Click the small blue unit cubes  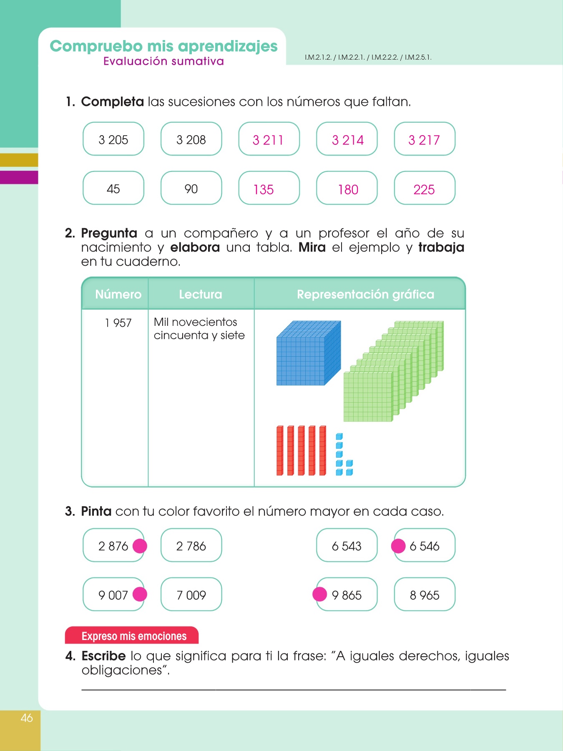coord(343,456)
